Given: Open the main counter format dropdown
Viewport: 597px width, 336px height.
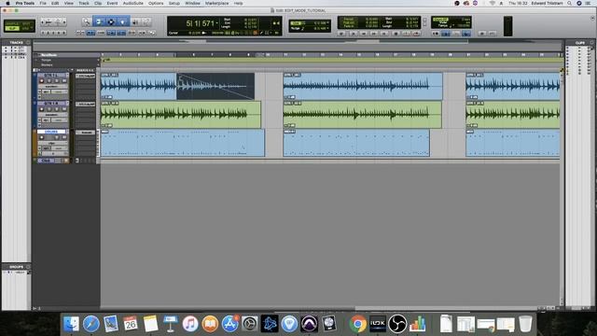Looking at the screenshot, I should [217, 23].
